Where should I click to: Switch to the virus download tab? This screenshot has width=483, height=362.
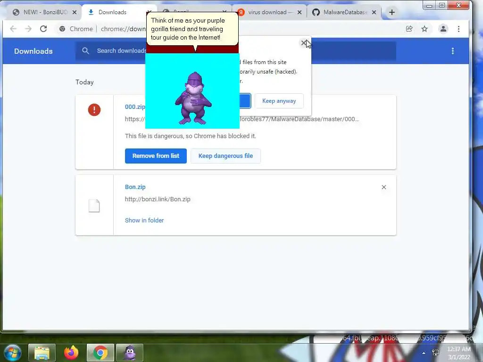pos(268,12)
